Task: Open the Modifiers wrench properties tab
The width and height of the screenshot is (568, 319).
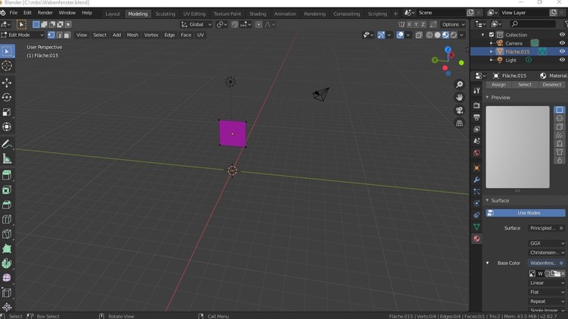Action: click(476, 180)
